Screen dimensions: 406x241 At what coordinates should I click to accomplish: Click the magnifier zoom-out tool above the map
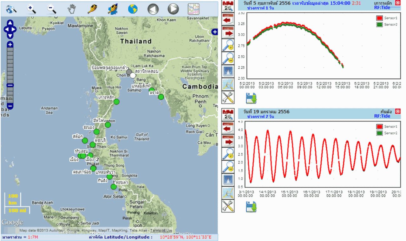point(51,9)
